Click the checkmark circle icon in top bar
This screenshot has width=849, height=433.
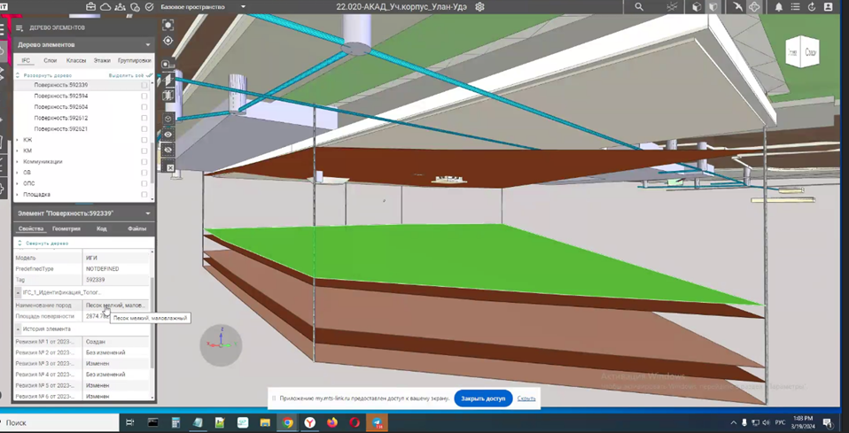pyautogui.click(x=150, y=7)
